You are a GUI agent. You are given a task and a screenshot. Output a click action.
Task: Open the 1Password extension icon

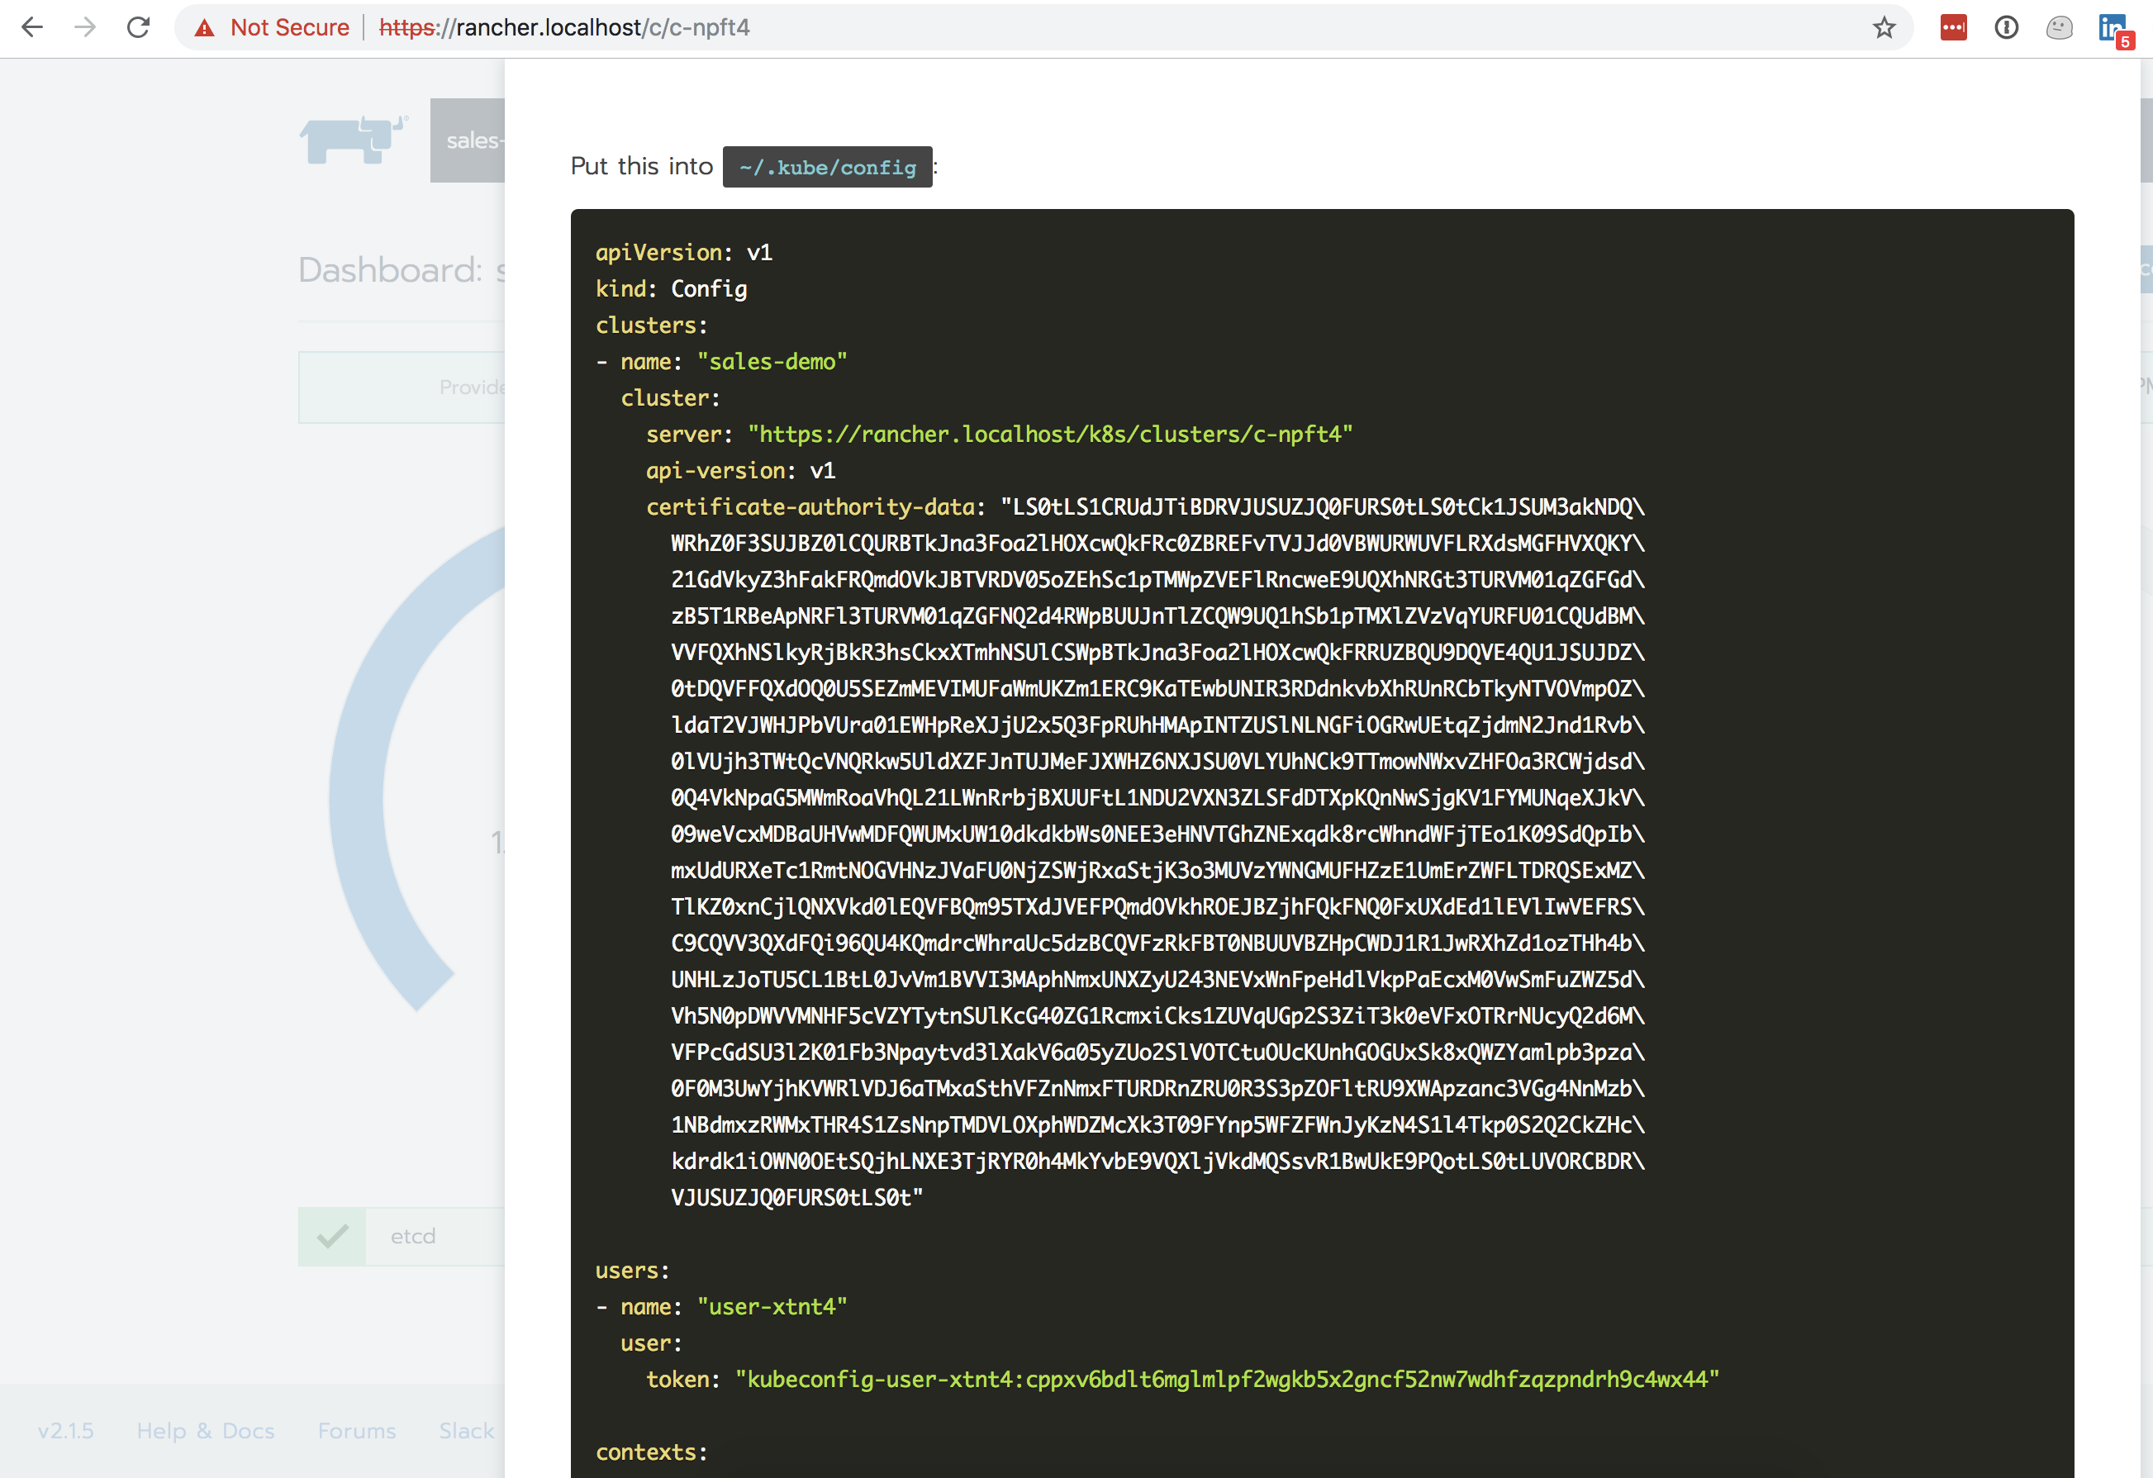click(x=2006, y=28)
